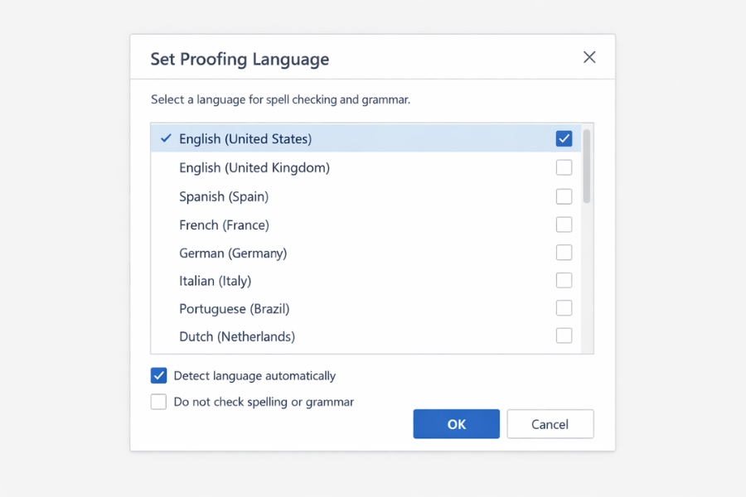The height and width of the screenshot is (497, 746).
Task: Click the OK button
Action: pyautogui.click(x=456, y=424)
